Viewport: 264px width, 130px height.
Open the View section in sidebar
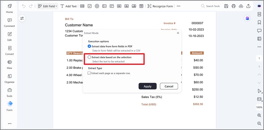tap(9, 65)
